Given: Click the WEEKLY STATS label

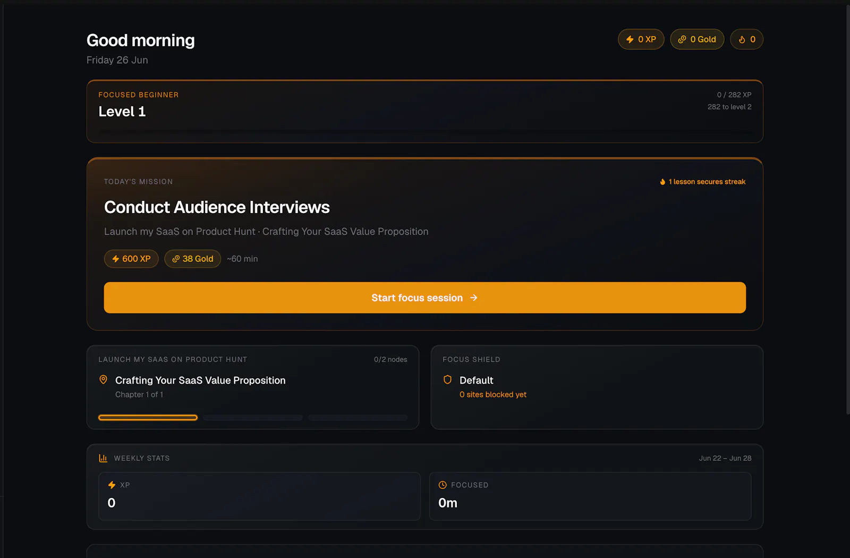Looking at the screenshot, I should 142,458.
